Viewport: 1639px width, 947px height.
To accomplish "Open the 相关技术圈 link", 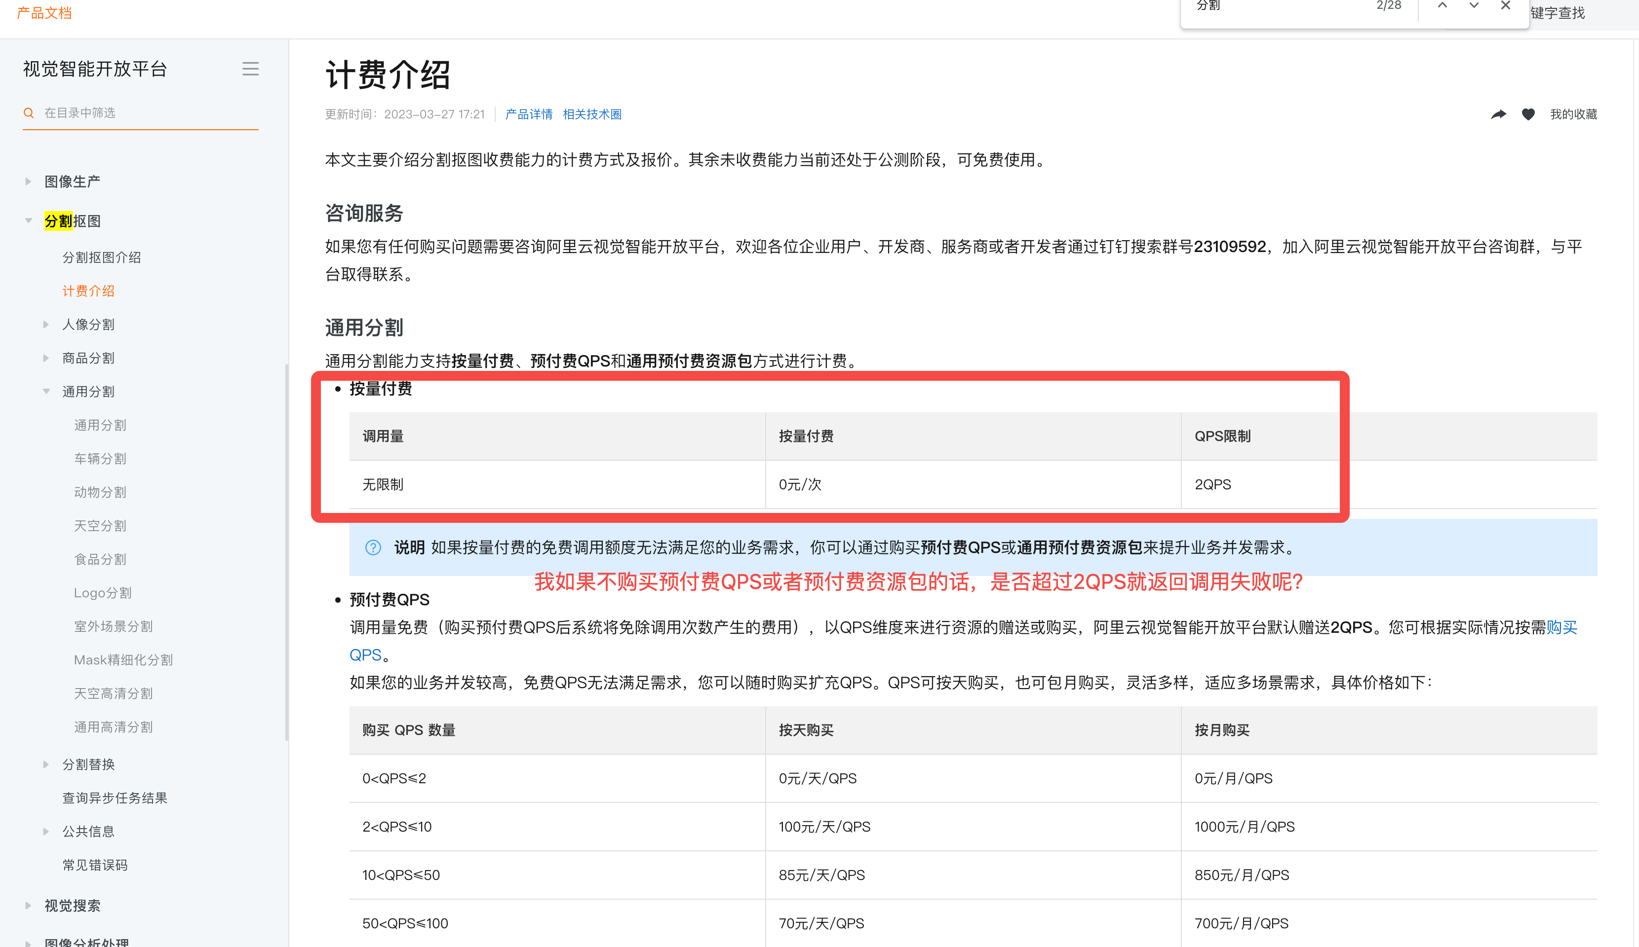I will [592, 114].
